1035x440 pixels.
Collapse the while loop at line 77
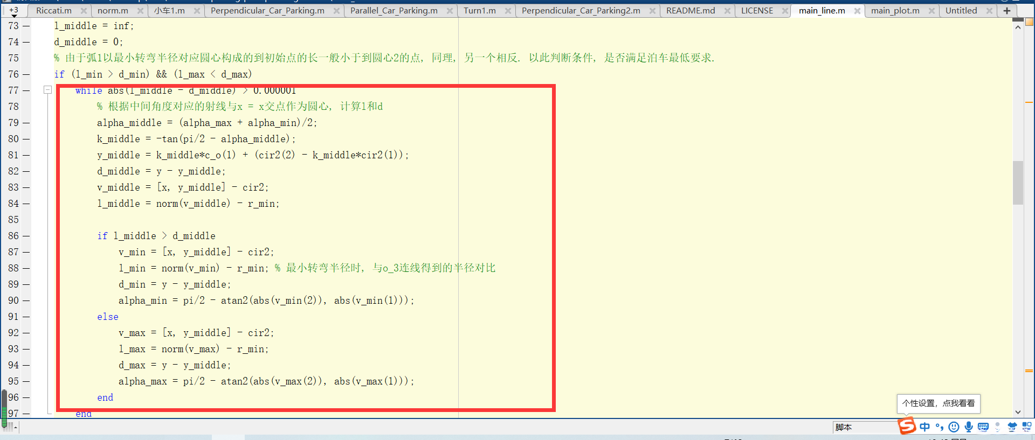[x=47, y=90]
